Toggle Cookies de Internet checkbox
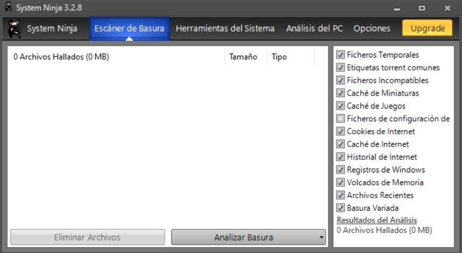 340,131
